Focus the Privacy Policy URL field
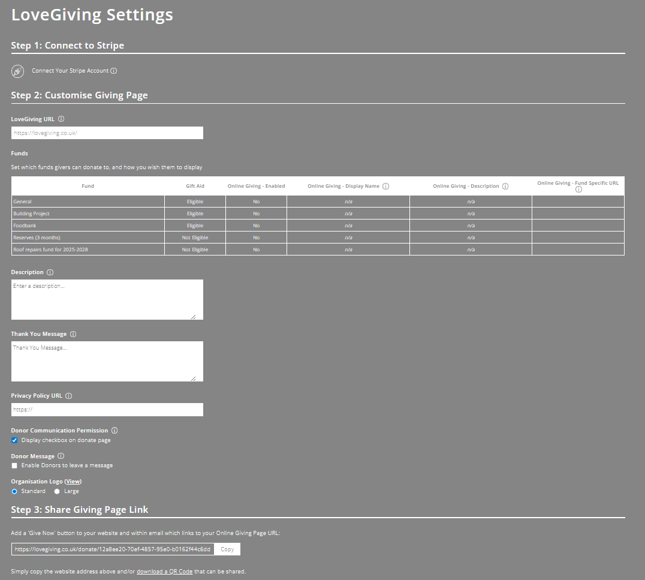This screenshot has height=580, width=645. tap(107, 410)
